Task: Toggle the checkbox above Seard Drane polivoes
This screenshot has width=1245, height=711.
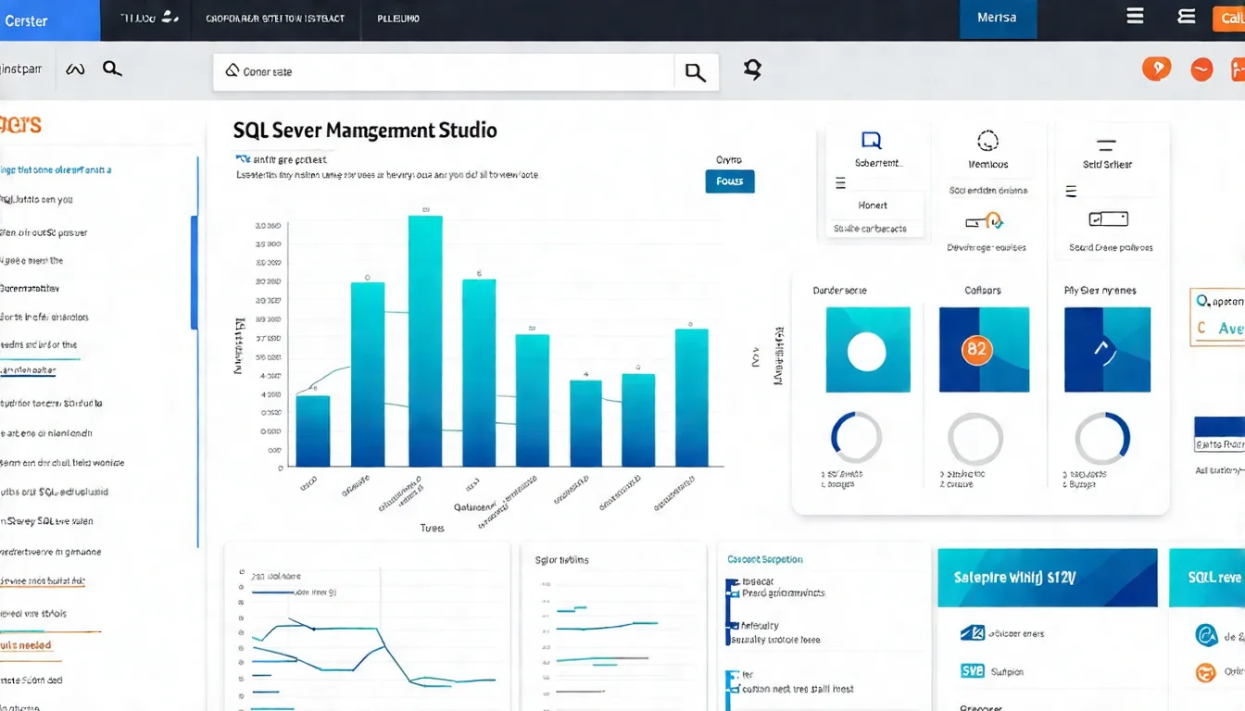Action: pos(1109,219)
